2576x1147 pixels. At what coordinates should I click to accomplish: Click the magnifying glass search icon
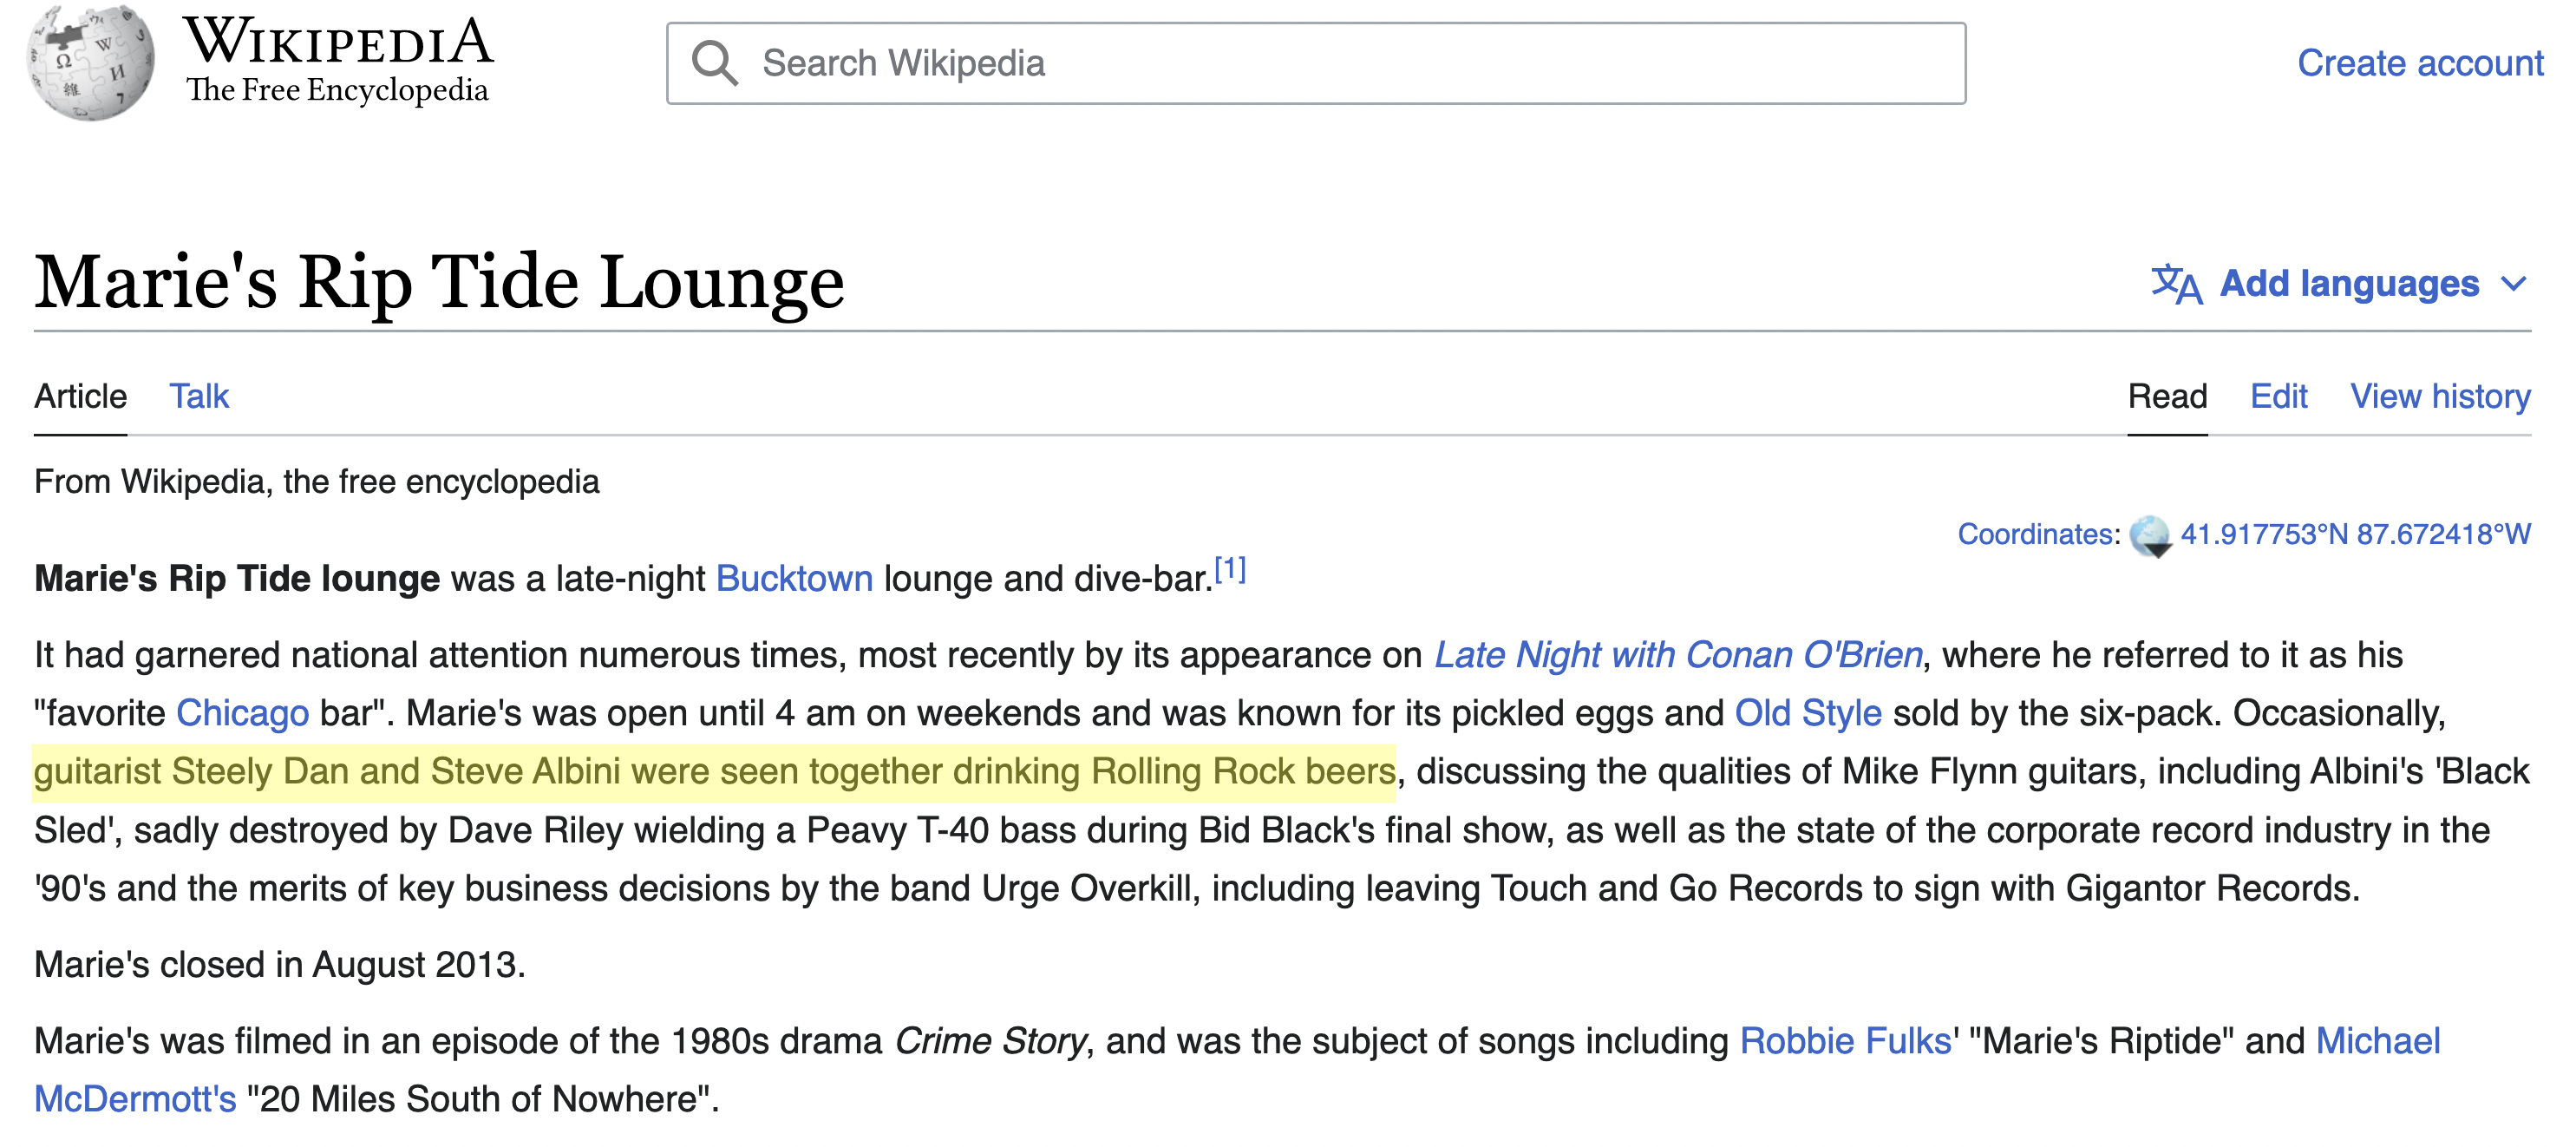point(715,63)
